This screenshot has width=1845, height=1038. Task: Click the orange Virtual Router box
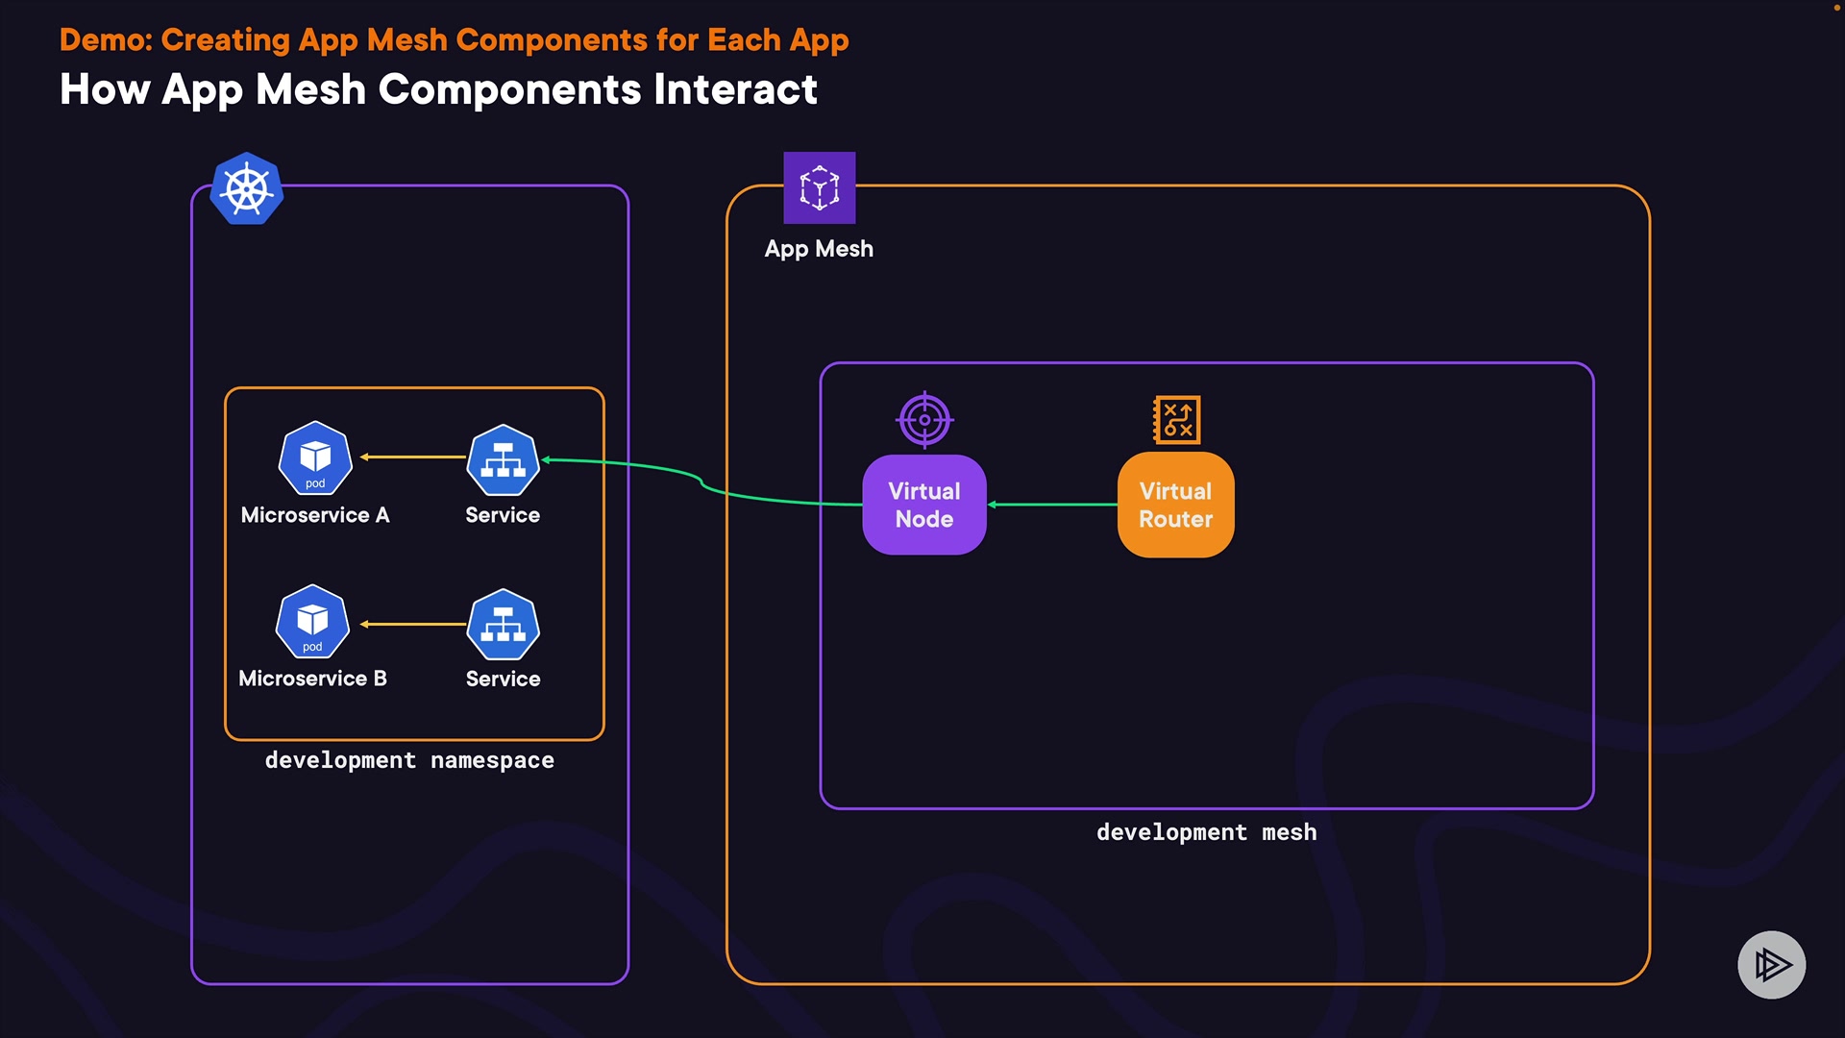pyautogui.click(x=1175, y=505)
